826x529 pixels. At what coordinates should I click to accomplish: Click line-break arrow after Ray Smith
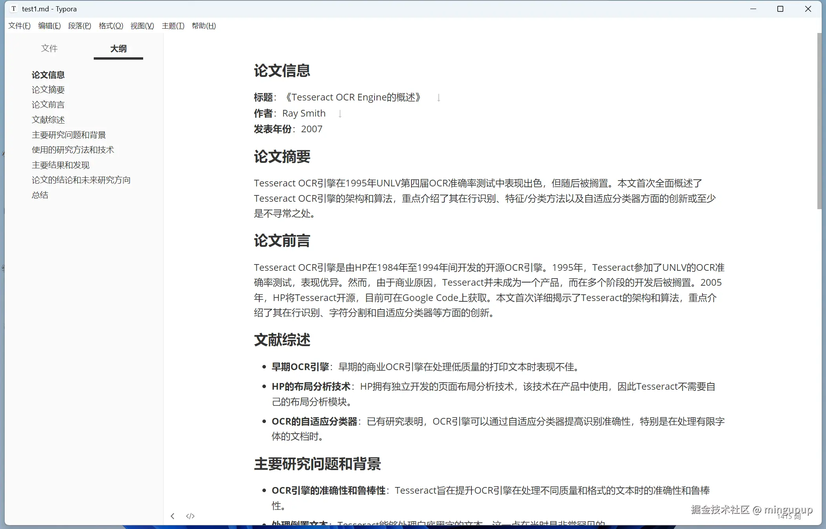pos(340,114)
